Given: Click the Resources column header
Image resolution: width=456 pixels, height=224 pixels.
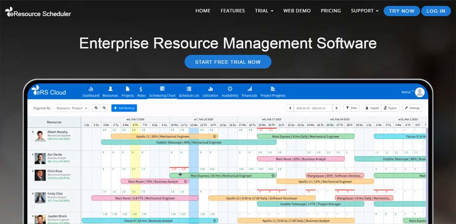Looking at the screenshot, I should point(54,122).
